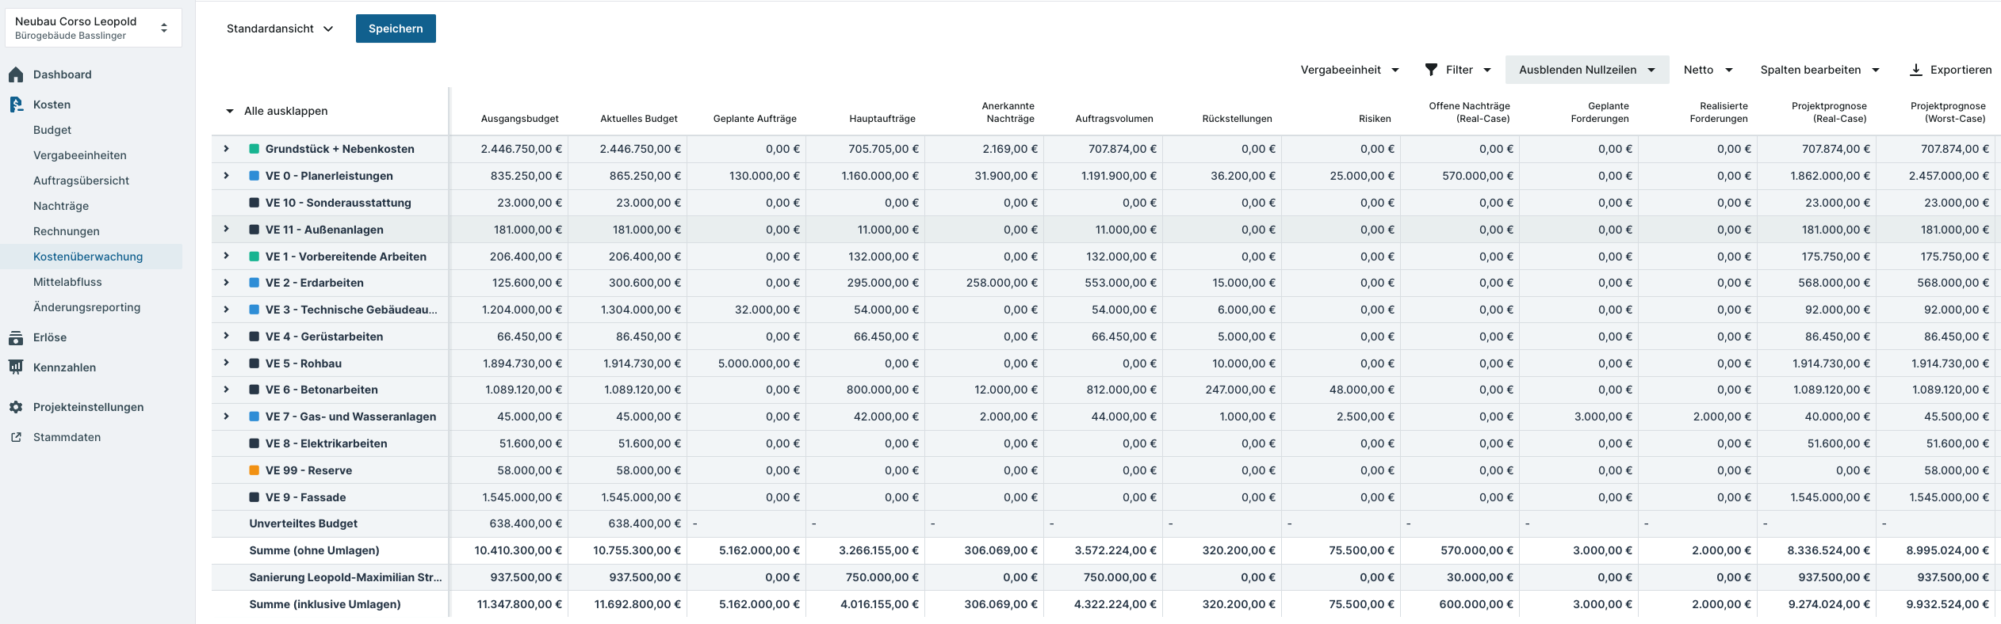Image resolution: width=2001 pixels, height=624 pixels.
Task: Select the VE 8 - Elektrikarbeiten row label
Action: [327, 443]
